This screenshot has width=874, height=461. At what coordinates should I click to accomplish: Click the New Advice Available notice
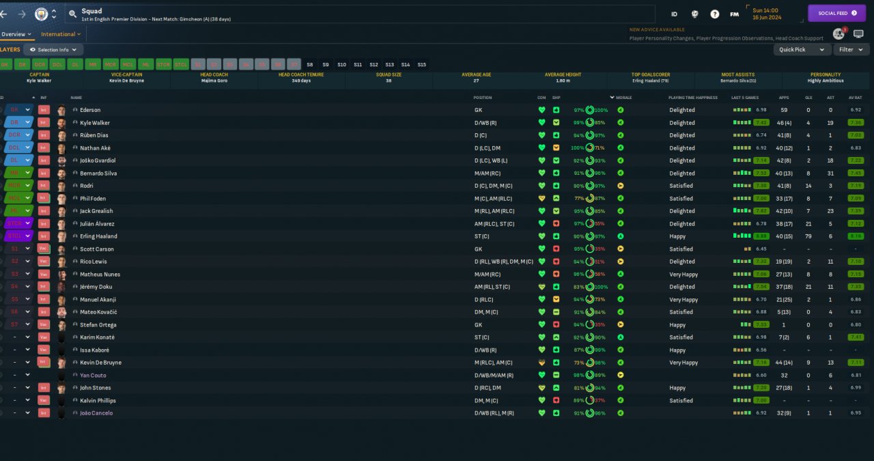click(657, 30)
